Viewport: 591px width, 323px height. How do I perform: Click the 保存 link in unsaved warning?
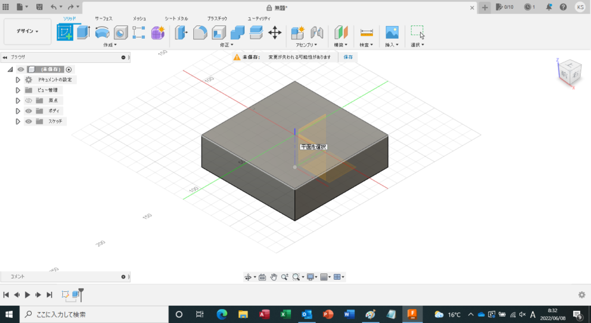[348, 57]
